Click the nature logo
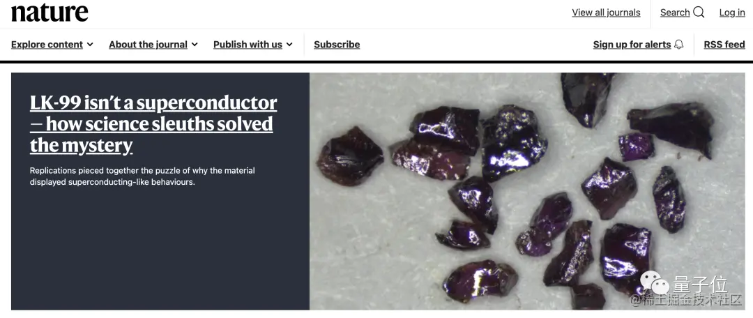 click(x=50, y=13)
